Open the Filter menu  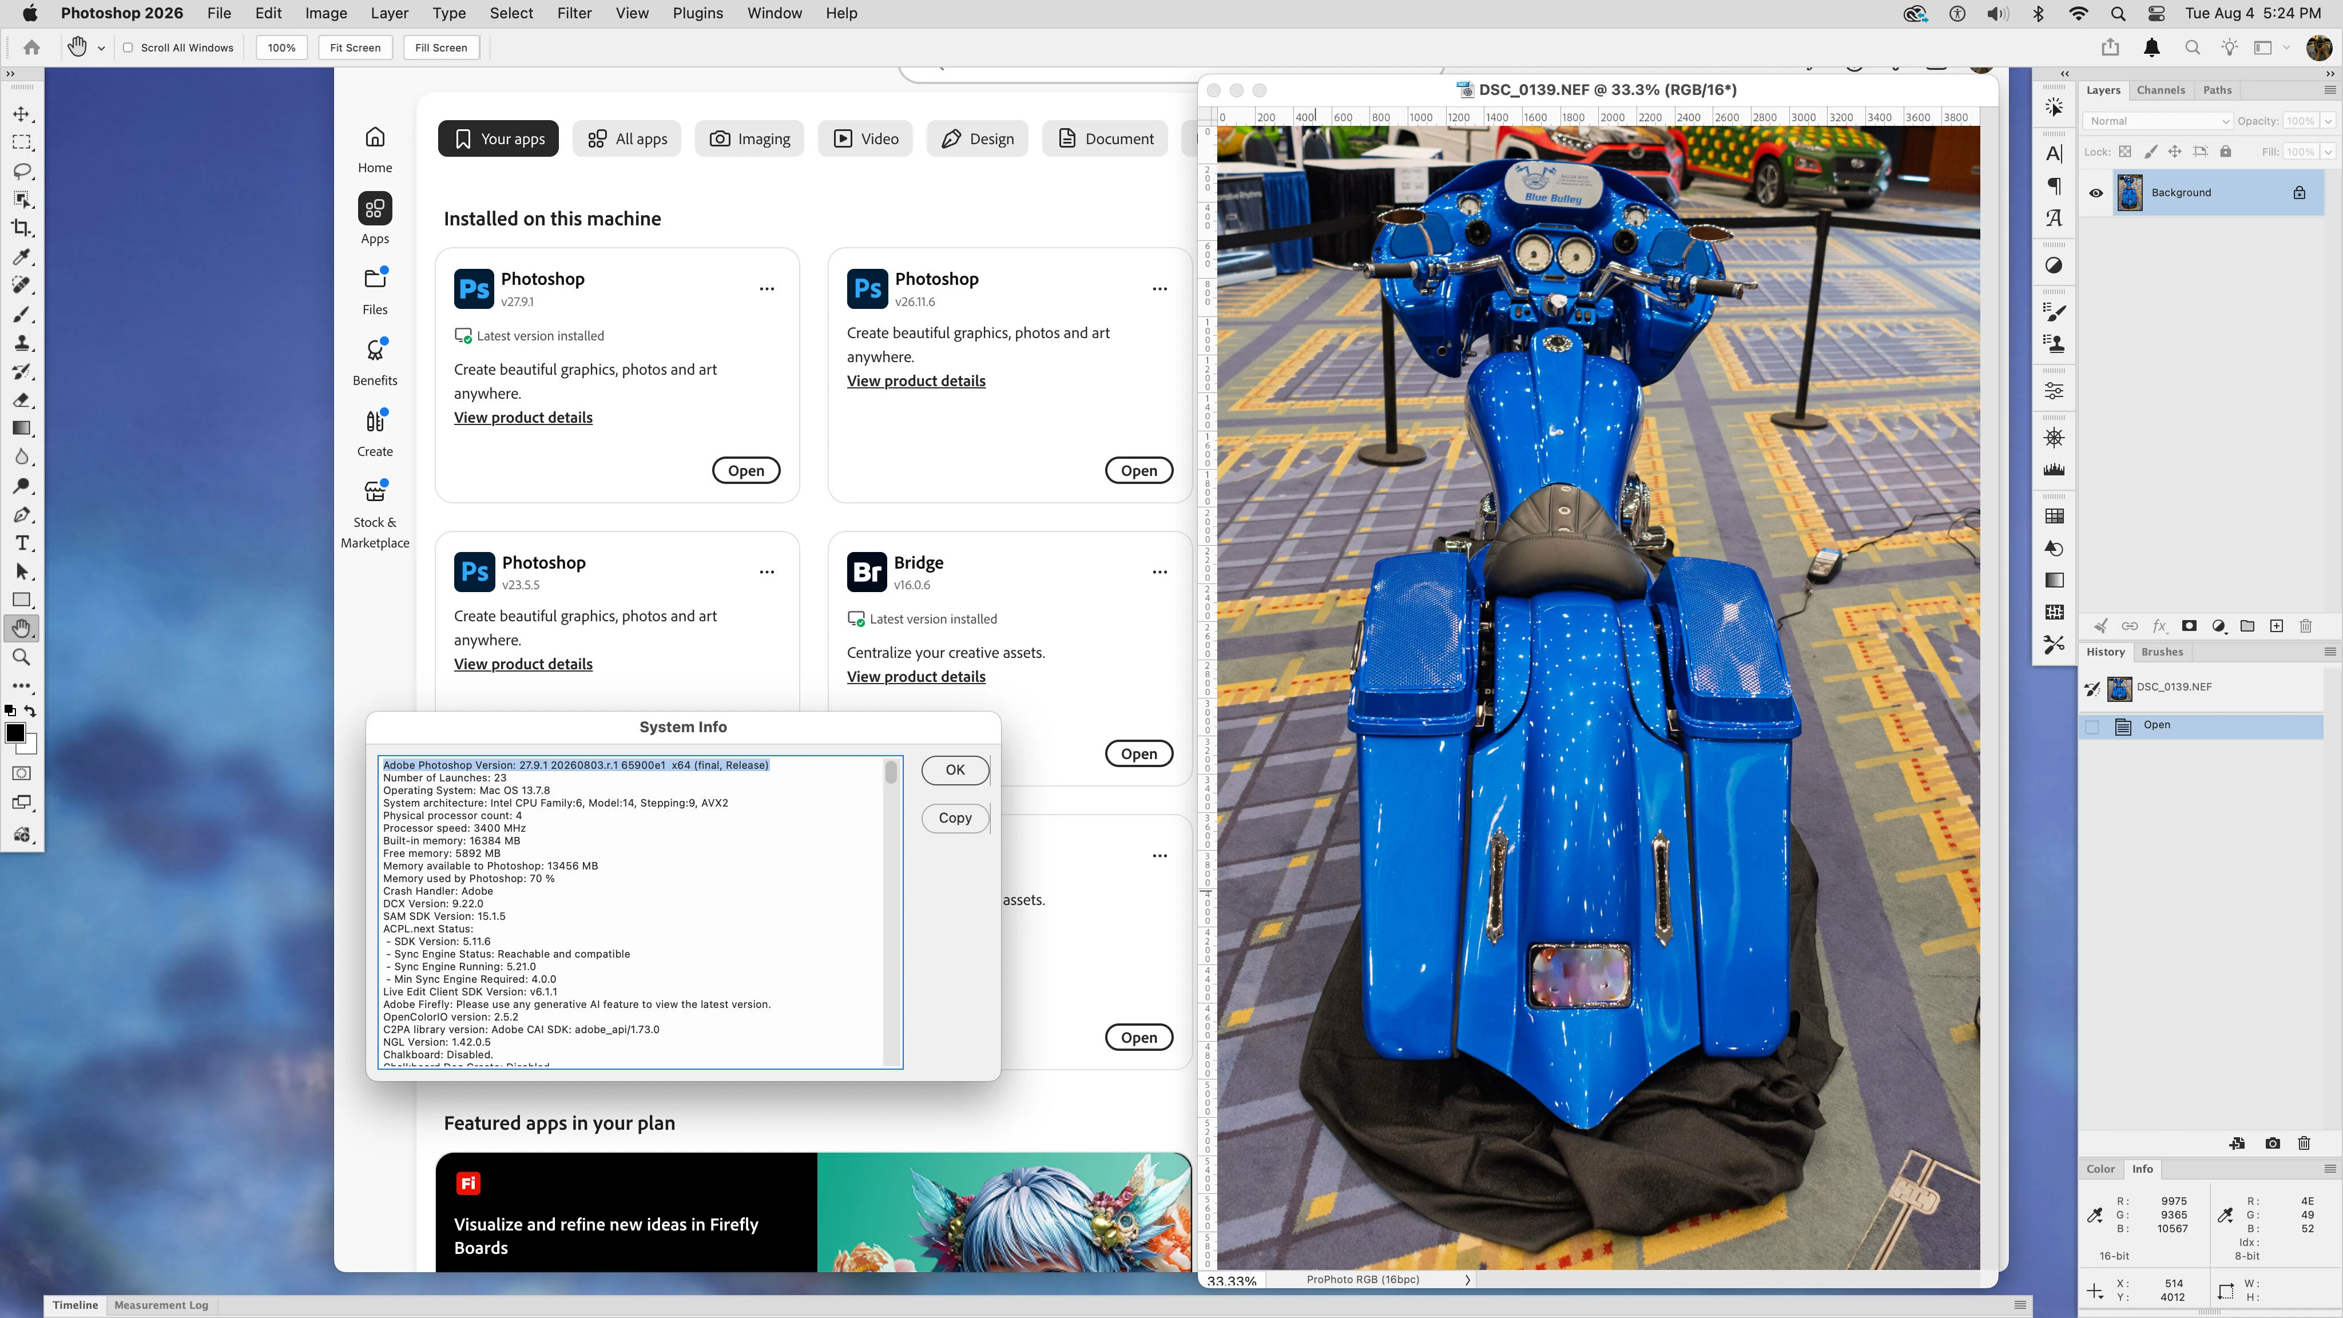click(574, 13)
